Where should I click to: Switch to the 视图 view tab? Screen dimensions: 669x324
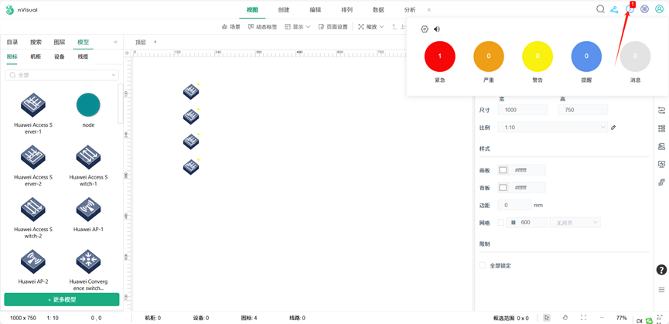(x=252, y=10)
